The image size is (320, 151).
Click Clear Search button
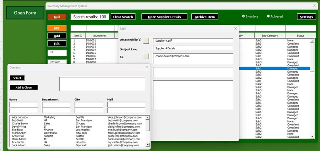click(x=123, y=17)
